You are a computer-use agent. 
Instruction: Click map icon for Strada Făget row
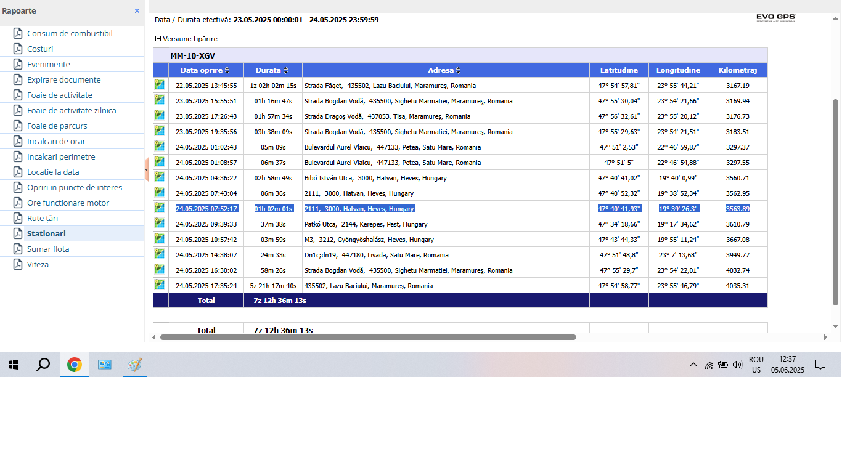[160, 85]
